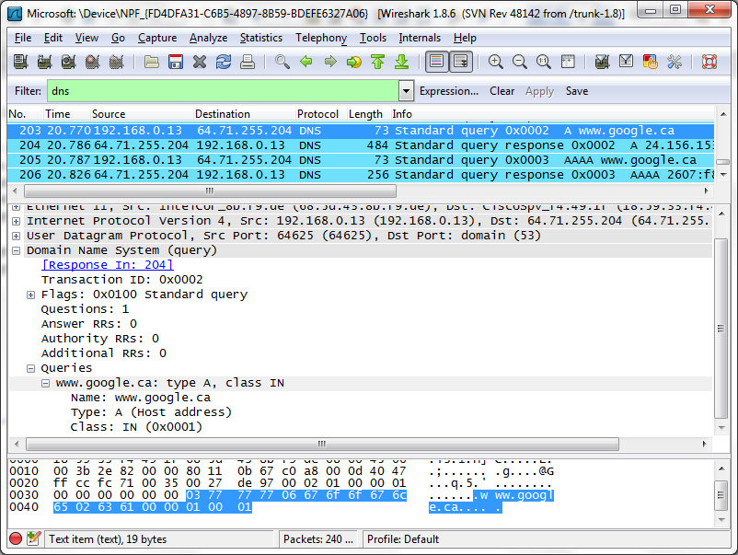Expand Internet Protocol Version 4 tree node
The height and width of the screenshot is (555, 738).
(16, 221)
